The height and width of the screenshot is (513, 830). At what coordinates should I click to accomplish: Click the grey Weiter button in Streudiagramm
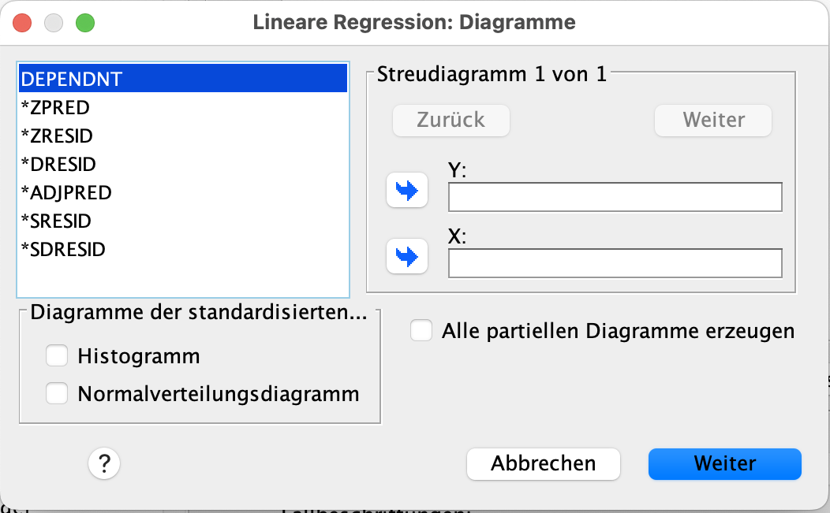coord(713,121)
